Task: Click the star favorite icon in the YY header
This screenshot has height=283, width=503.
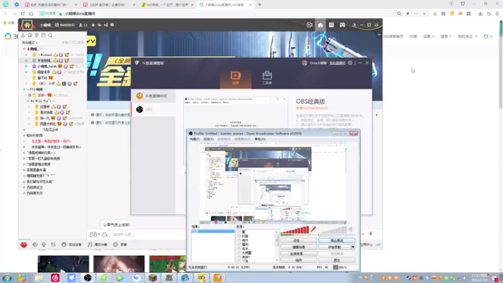Action: 93,25
